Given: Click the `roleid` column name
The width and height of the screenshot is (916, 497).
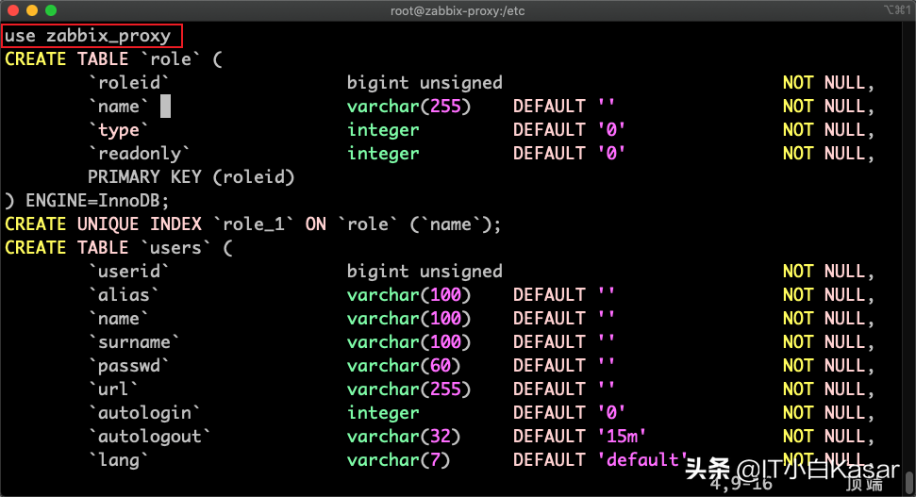Looking at the screenshot, I should [x=129, y=83].
